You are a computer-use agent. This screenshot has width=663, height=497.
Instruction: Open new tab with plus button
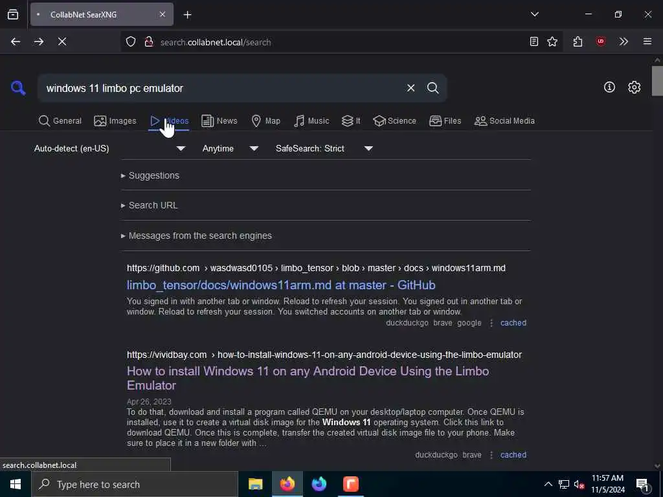coord(187,15)
